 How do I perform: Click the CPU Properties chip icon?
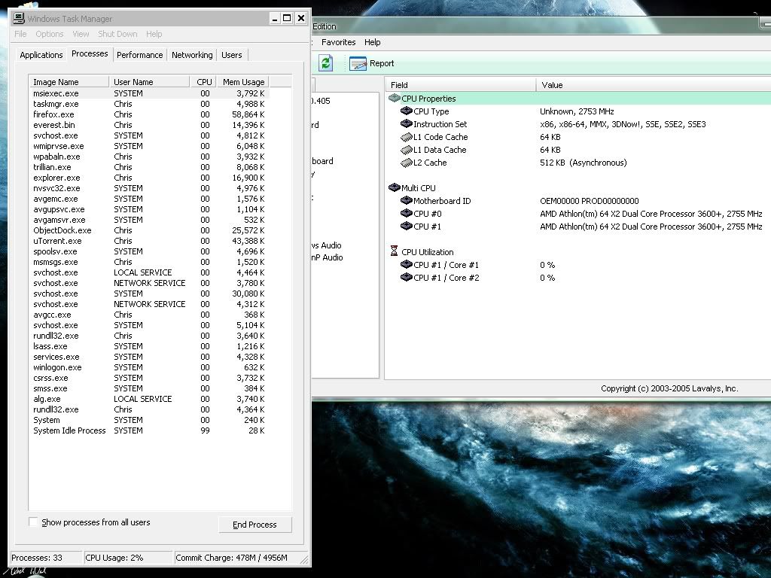(395, 99)
